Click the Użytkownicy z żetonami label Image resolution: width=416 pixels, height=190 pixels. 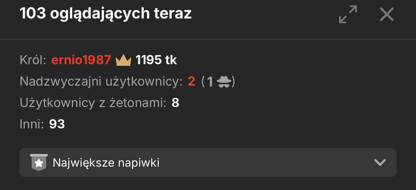93,103
